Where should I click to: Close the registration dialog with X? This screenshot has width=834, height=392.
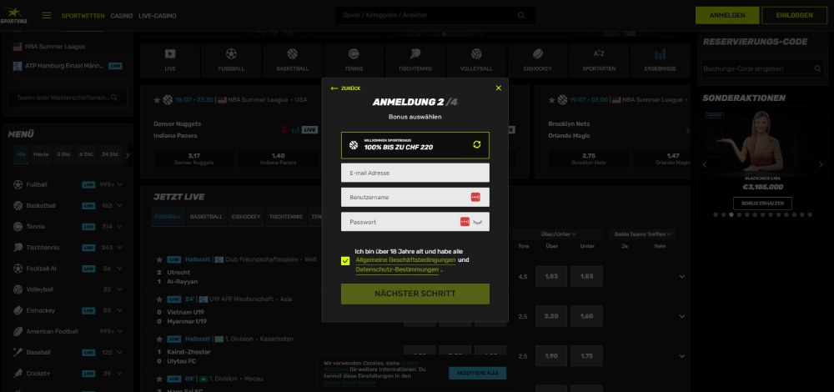(499, 88)
